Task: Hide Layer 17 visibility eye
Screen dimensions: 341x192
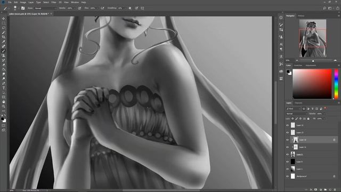Action: pyautogui.click(x=287, y=132)
